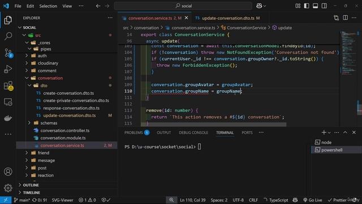The width and height of the screenshot is (362, 204).
Task: Close the terminal panel
Action: coord(354,133)
